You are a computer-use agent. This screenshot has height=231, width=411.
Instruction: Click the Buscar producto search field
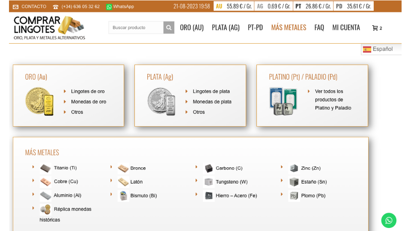point(136,28)
